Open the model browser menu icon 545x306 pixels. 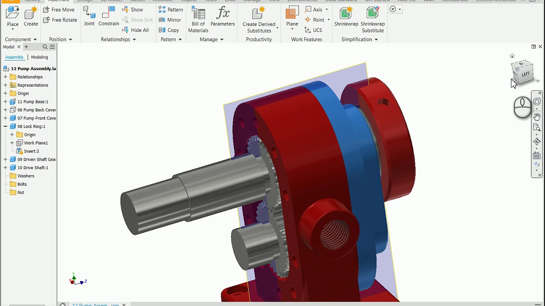[x=52, y=47]
